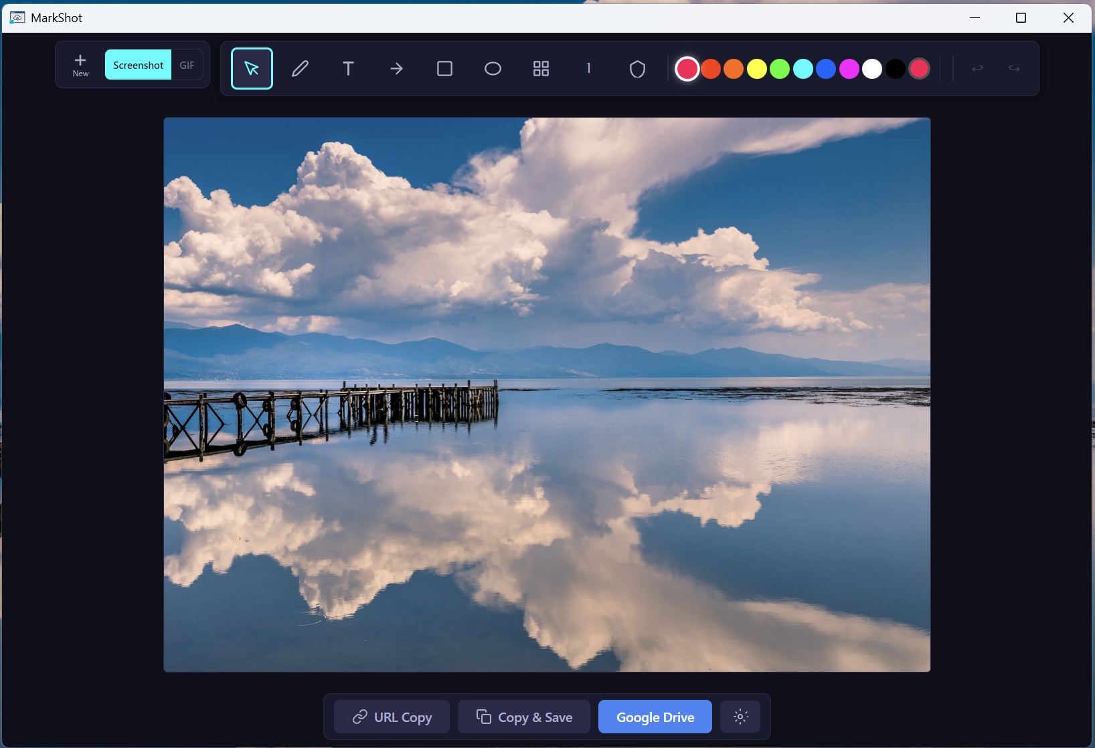Select the Screenshot capture tab

point(138,64)
